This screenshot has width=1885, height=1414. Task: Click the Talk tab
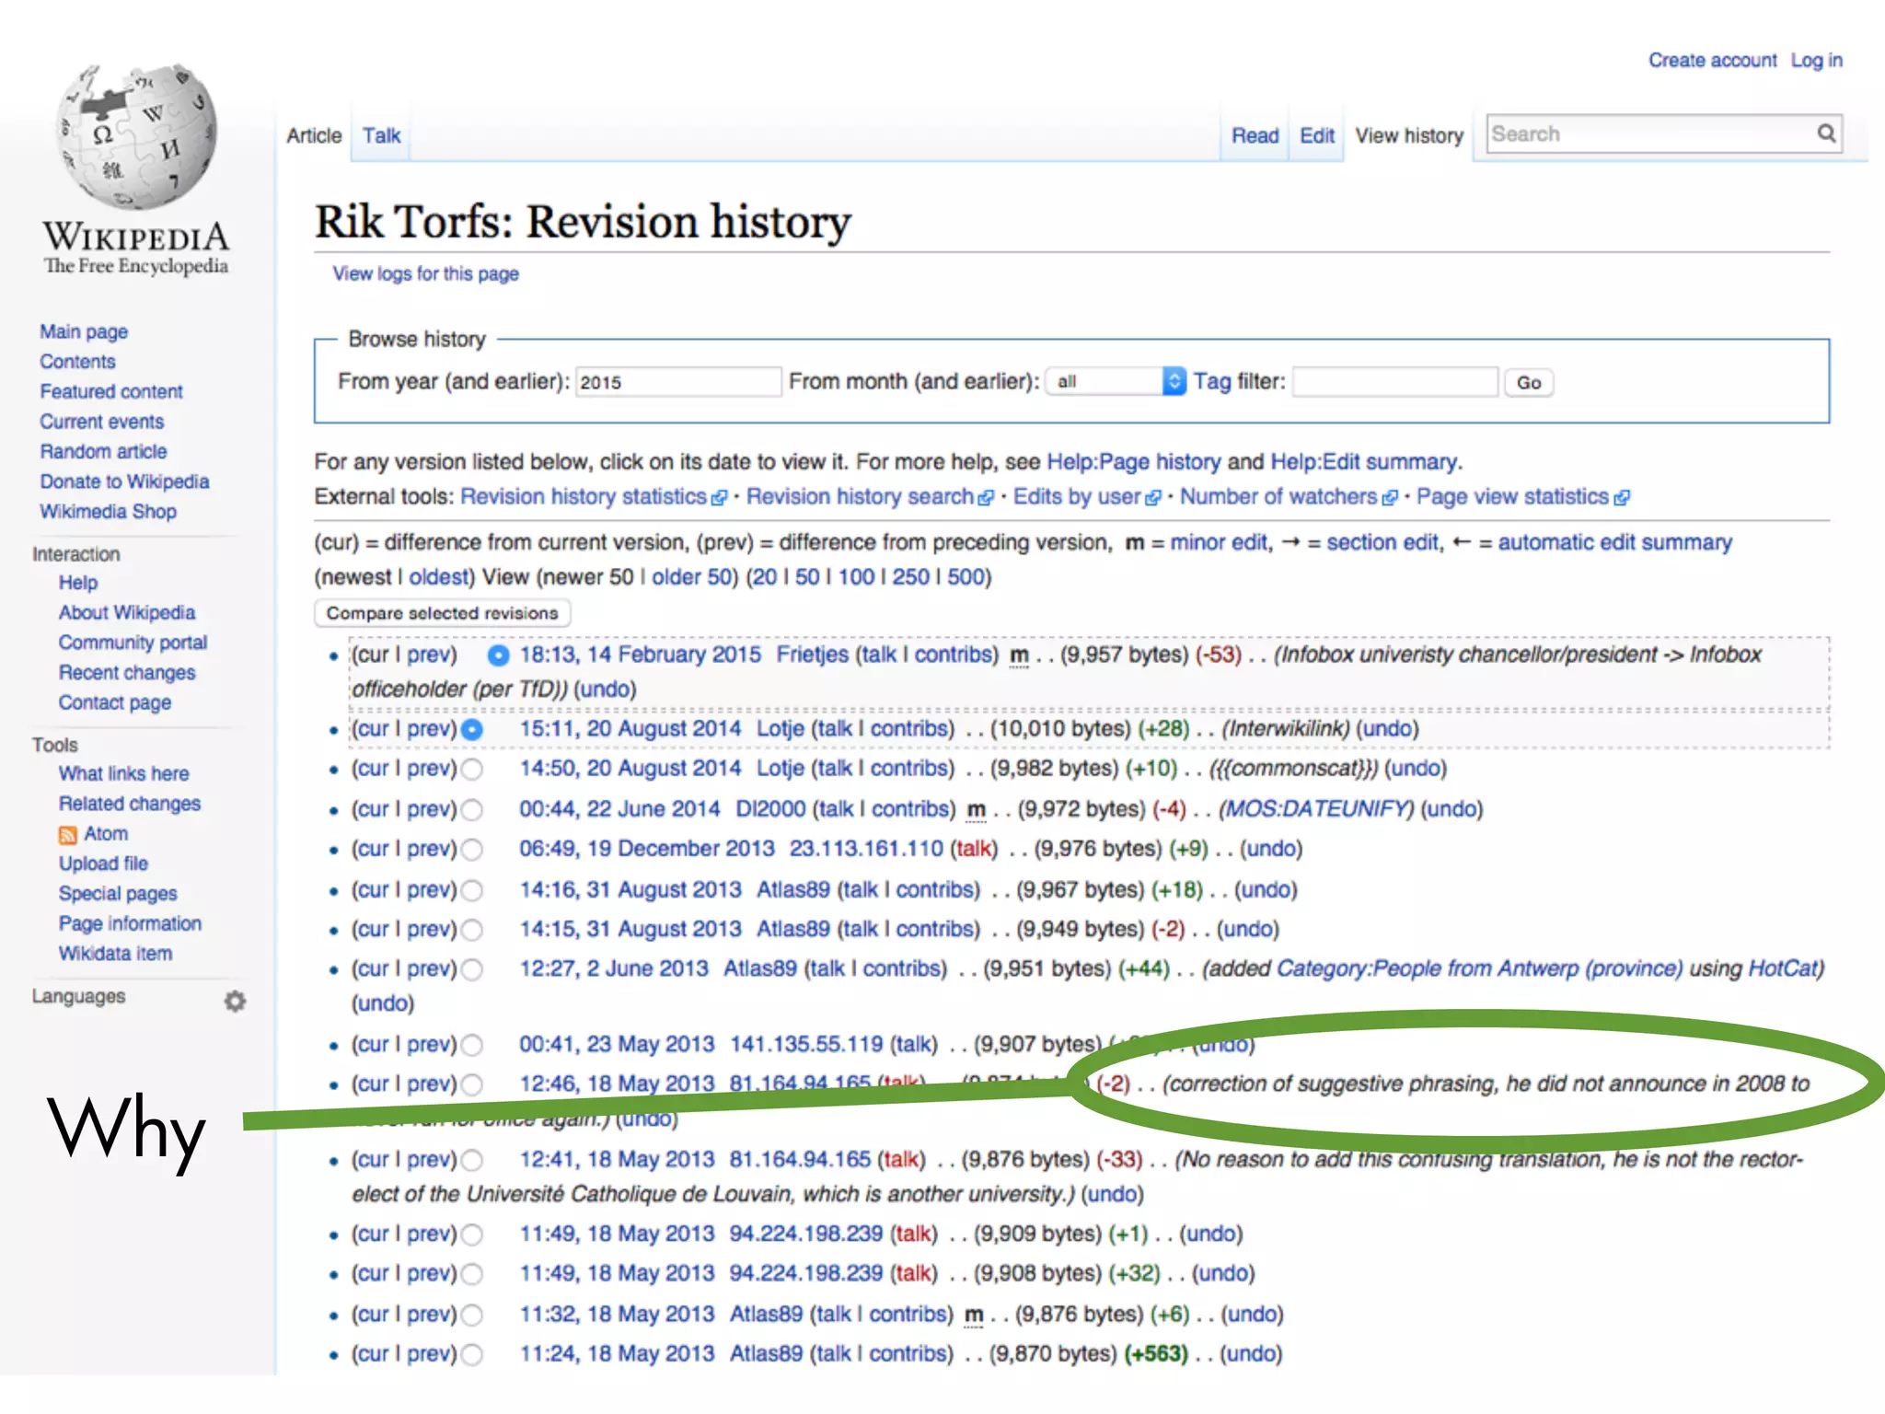[381, 136]
